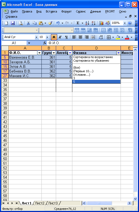Sort descending with the Я-A icon
The width and height of the screenshot is (139, 212).
click(x=93, y=23)
